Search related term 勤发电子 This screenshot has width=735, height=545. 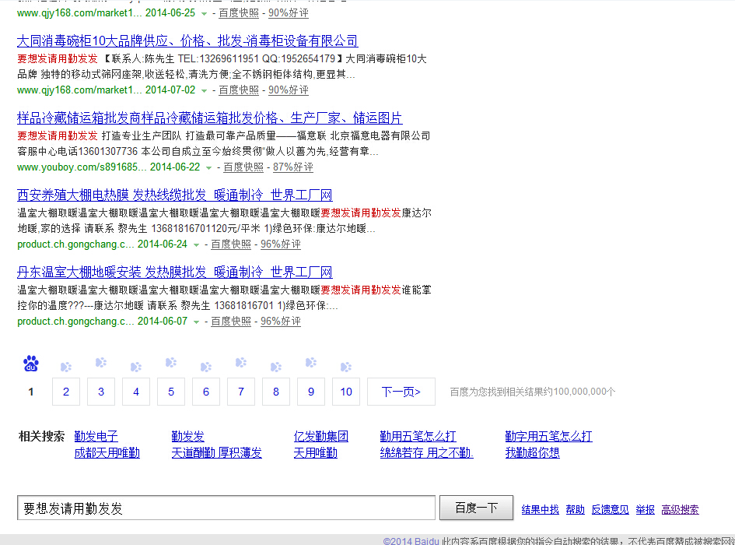point(96,437)
